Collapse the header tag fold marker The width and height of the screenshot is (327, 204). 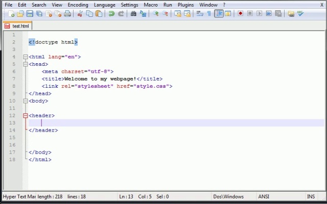25,116
